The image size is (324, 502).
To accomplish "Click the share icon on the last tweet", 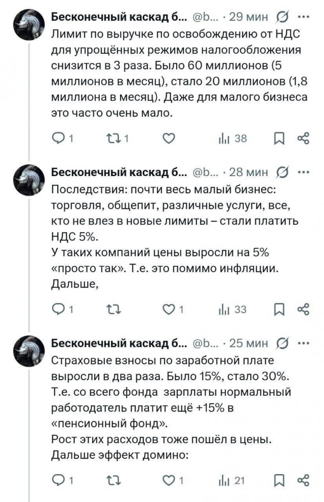I will (x=302, y=479).
